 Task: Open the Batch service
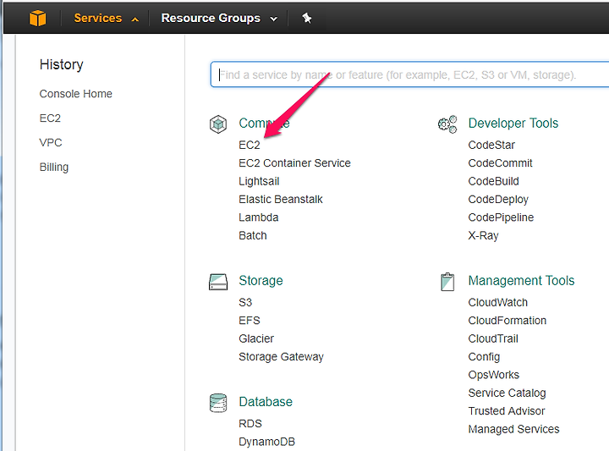(x=253, y=235)
